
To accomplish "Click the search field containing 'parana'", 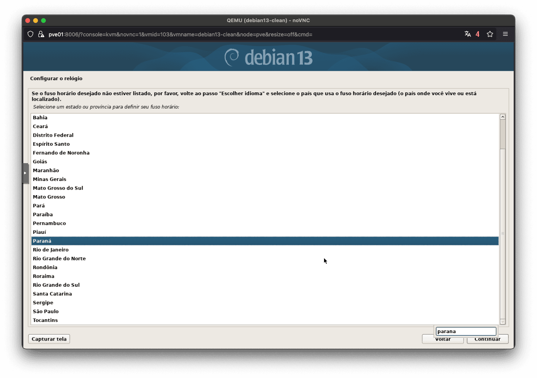I will pos(466,331).
